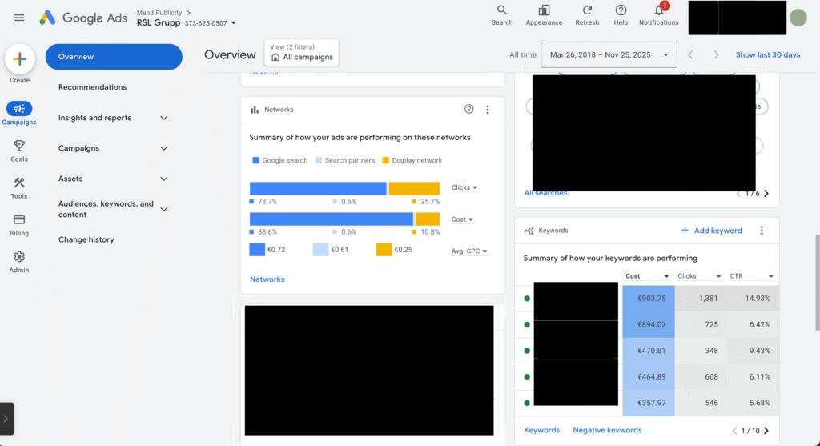Open the Appearance settings icon
This screenshot has width=820, height=446.
pos(544,10)
